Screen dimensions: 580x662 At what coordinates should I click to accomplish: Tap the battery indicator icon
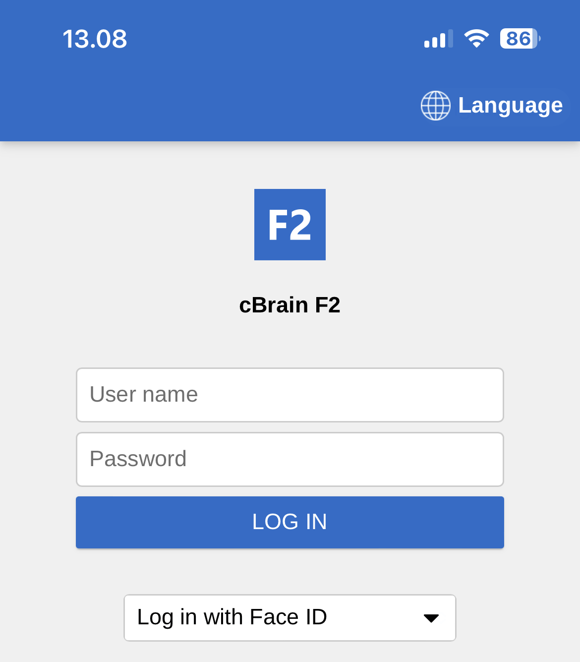pyautogui.click(x=520, y=39)
